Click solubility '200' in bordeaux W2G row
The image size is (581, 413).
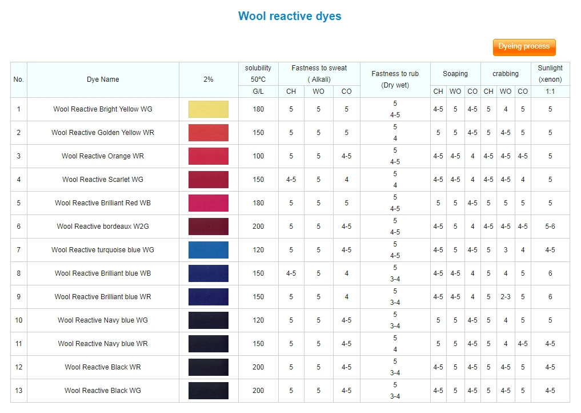tap(258, 227)
